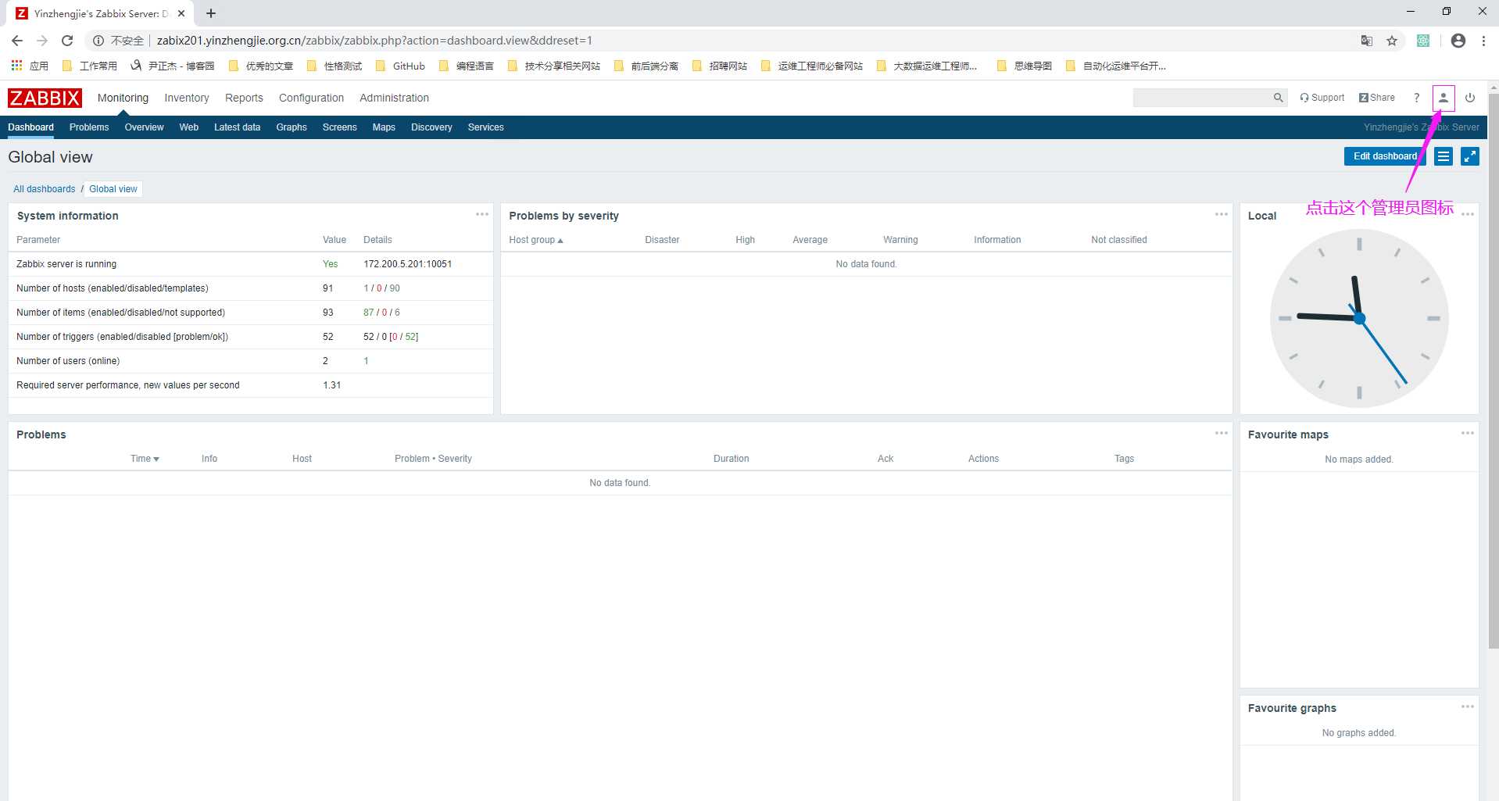The width and height of the screenshot is (1499, 801).
Task: Close the Zabbix Server browser tab
Action: (181, 13)
